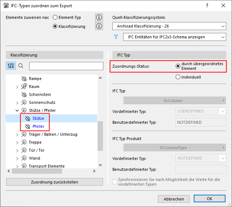Screen dimensions: 232x207
Task: Click the tree scroll down arrow
Action: pos(100,165)
